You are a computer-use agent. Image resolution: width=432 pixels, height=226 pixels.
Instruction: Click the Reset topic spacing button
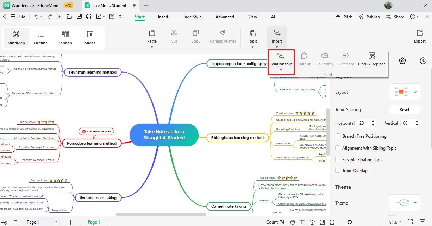click(x=404, y=109)
